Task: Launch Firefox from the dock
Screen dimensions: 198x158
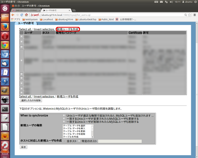Action: pos(5,27)
